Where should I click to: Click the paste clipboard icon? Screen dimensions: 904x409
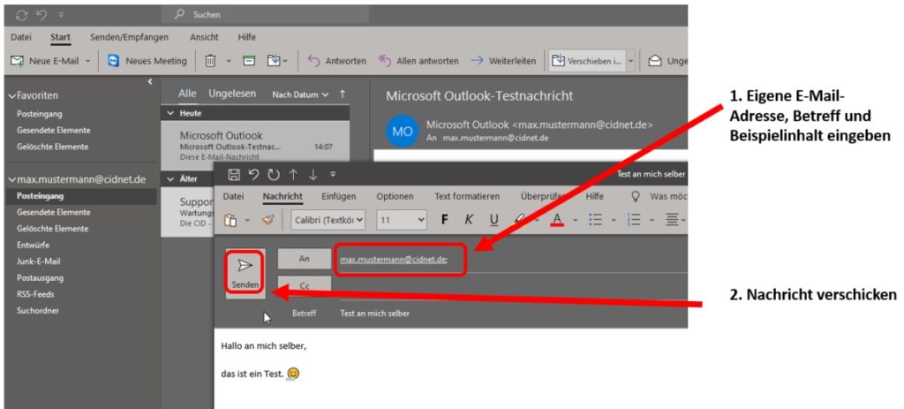point(230,220)
